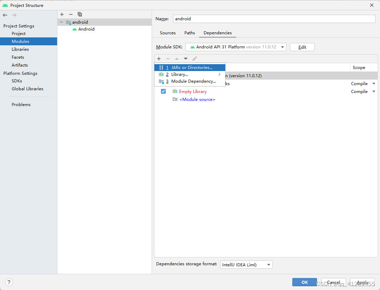Add a dependency with the plus icon

tap(159, 59)
